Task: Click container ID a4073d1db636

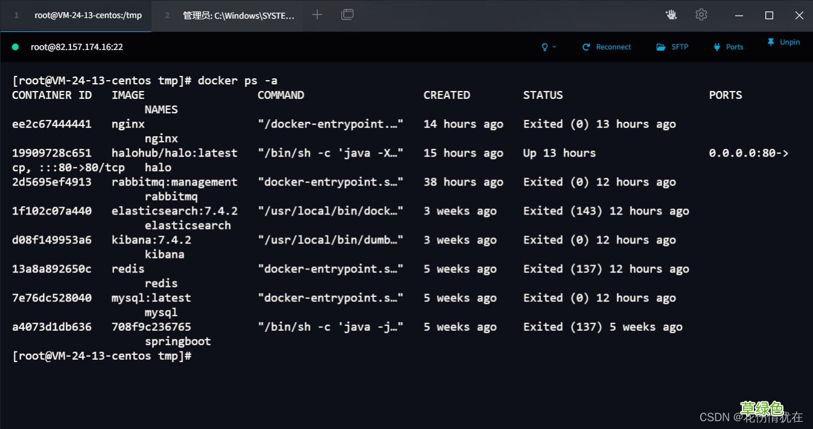Action: pyautogui.click(x=52, y=327)
